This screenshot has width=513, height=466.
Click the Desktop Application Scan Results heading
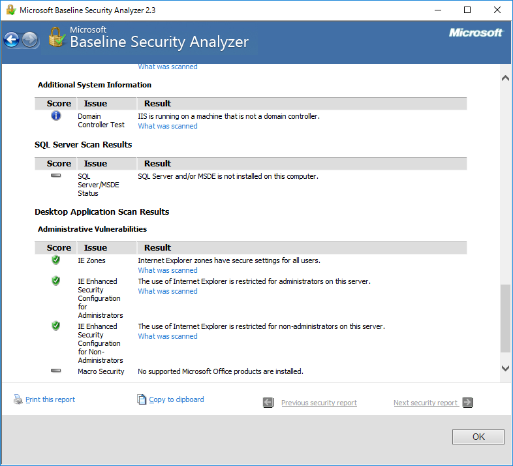(x=102, y=212)
